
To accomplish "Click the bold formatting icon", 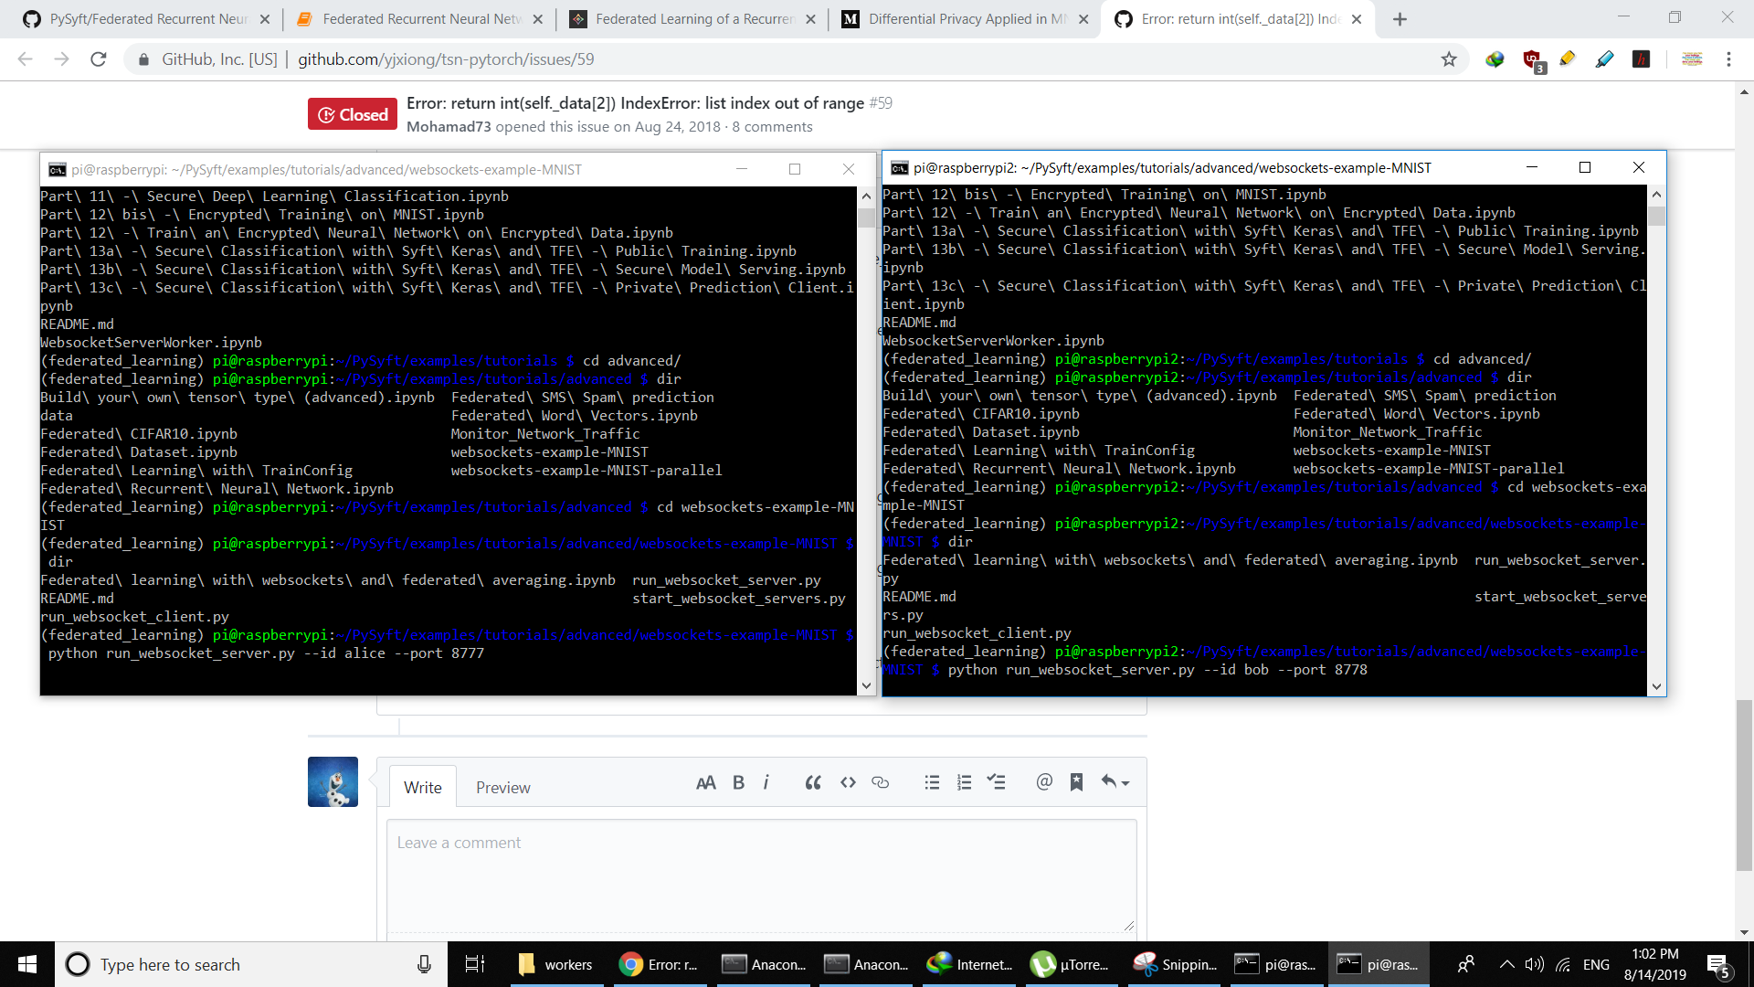I will 738,782.
